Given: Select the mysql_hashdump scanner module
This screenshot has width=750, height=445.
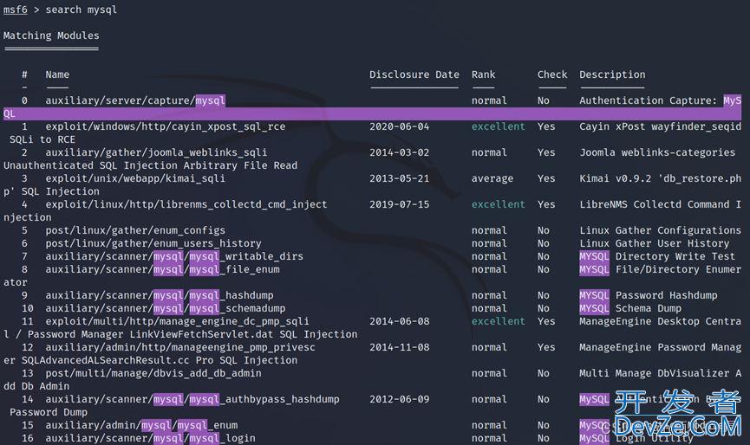Looking at the screenshot, I should coord(160,295).
